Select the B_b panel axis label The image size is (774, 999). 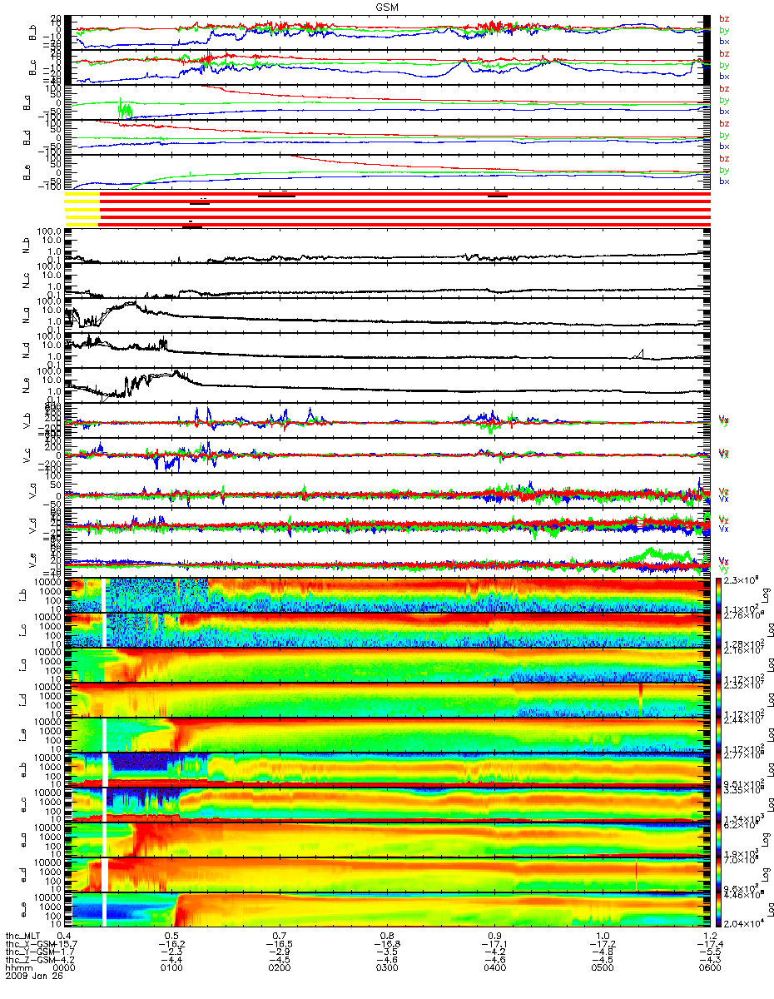tap(33, 34)
